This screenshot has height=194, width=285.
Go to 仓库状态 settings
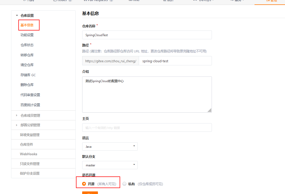pos(27,45)
